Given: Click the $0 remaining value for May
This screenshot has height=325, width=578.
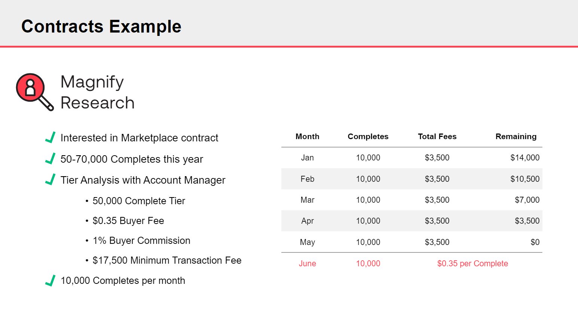Looking at the screenshot, I should pyautogui.click(x=535, y=242).
